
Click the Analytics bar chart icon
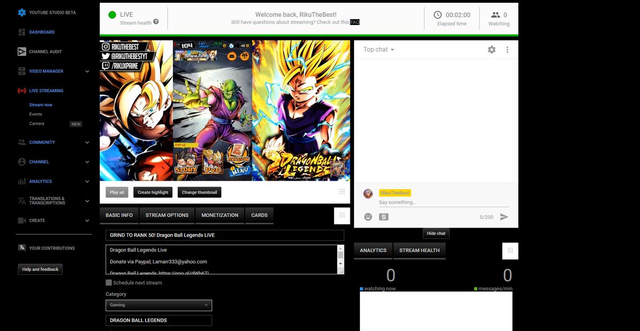tap(22, 181)
